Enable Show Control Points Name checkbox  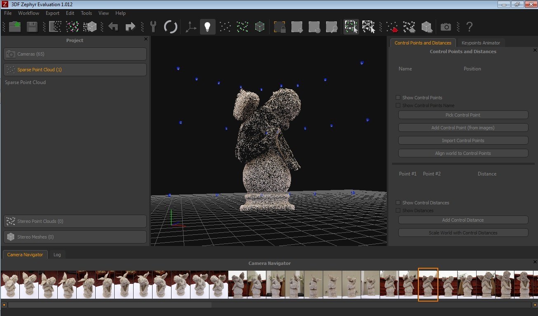coord(398,105)
